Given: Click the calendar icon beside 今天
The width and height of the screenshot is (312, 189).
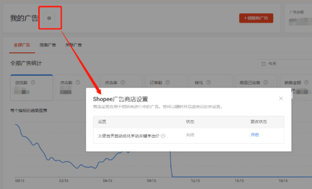Looking at the screenshot, I should [264, 64].
